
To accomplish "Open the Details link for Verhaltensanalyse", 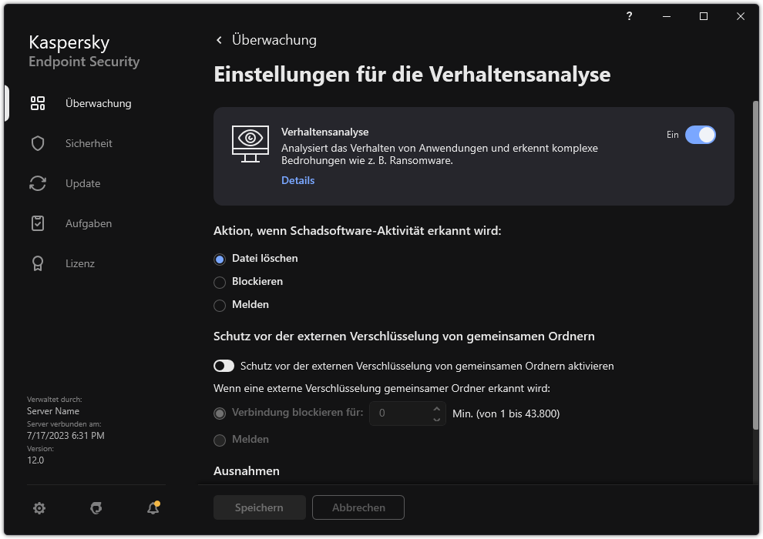I will [x=297, y=180].
